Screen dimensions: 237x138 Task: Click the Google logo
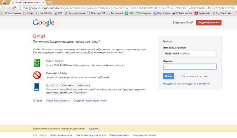tap(44, 23)
